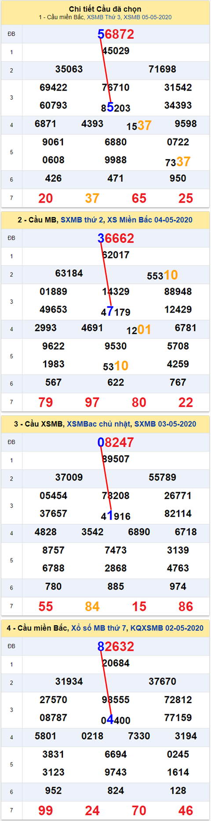This screenshot has width=211, height=821.
Task: Click sixth prize number 952
Action: [x=53, y=791]
